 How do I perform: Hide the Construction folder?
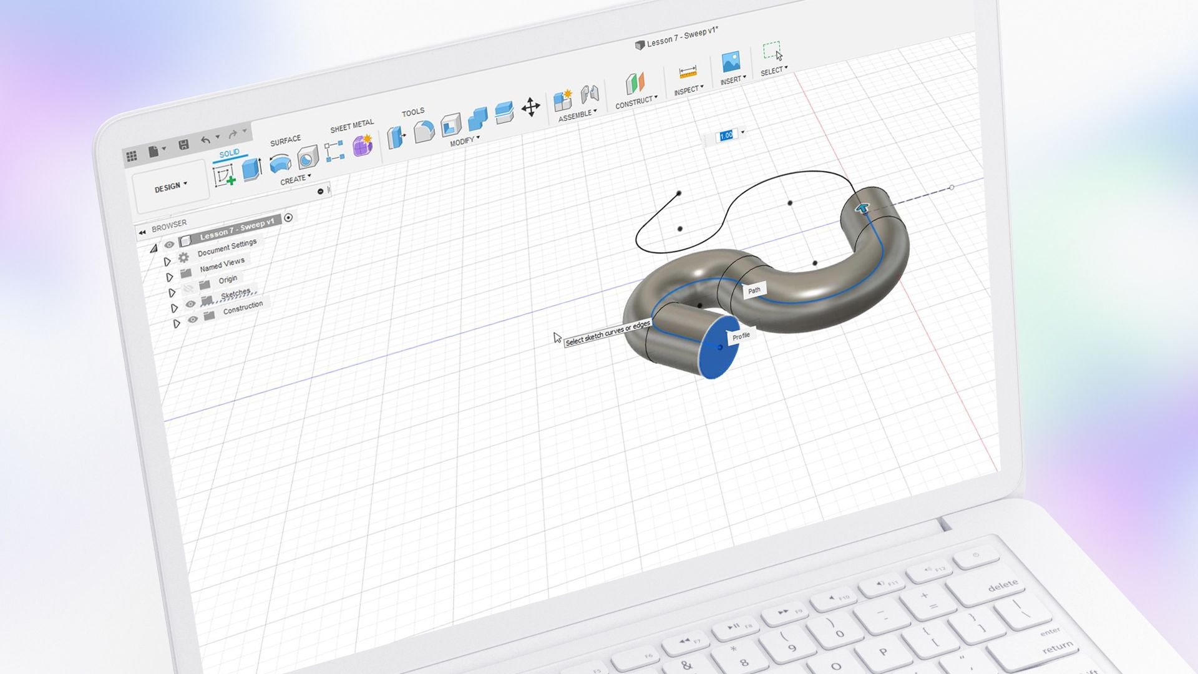tap(193, 320)
